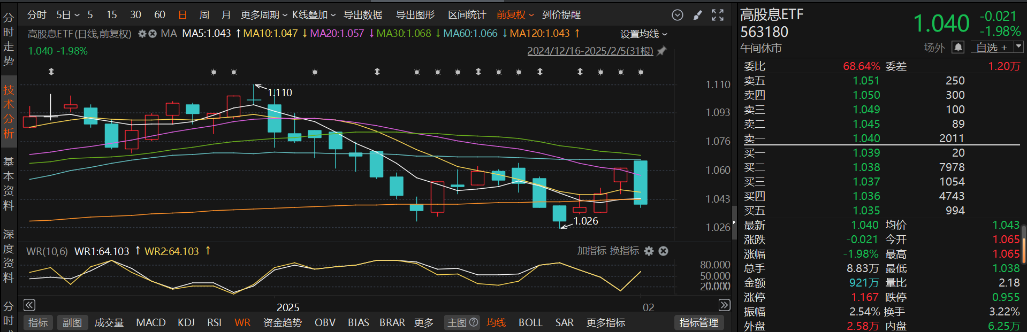The height and width of the screenshot is (332, 1027).
Task: Open 更多指标 main chart indicators
Action: point(605,322)
